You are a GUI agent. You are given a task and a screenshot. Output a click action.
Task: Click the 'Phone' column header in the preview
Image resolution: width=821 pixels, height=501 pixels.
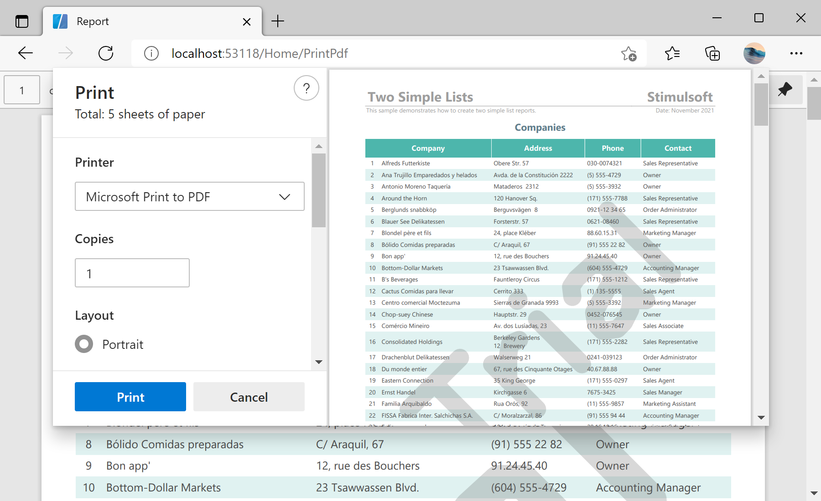(x=613, y=148)
